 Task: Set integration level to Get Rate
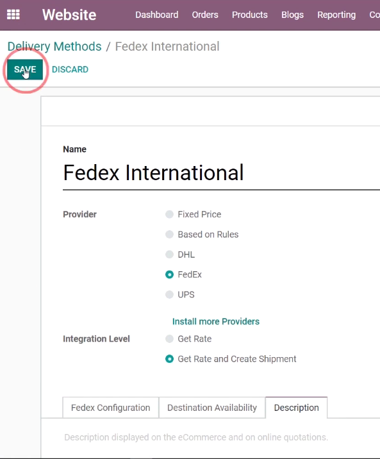[169, 339]
